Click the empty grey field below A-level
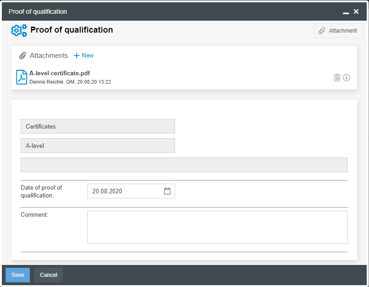The height and width of the screenshot is (287, 369). pyautogui.click(x=184, y=165)
